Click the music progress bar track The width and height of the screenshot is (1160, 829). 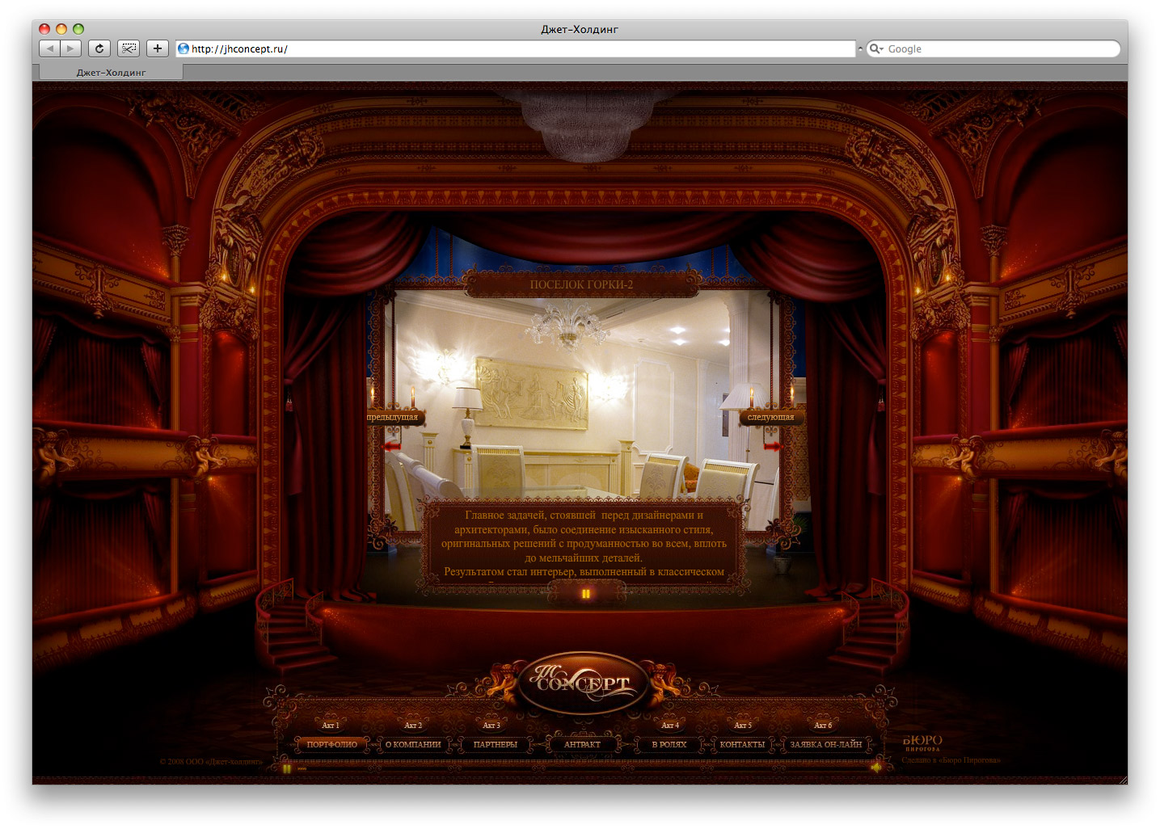click(582, 768)
